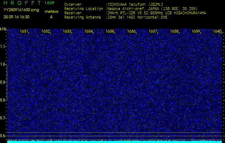Click the 0.6 frequency axis label
The image size is (225, 143).
pos(3,135)
